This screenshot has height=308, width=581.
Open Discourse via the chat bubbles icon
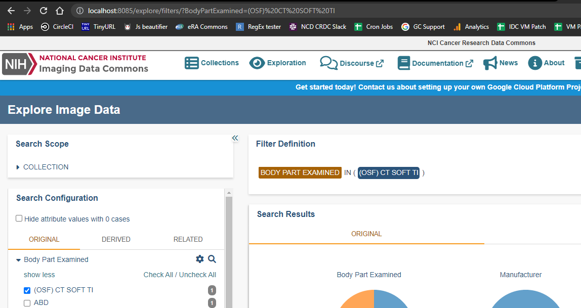tap(328, 63)
